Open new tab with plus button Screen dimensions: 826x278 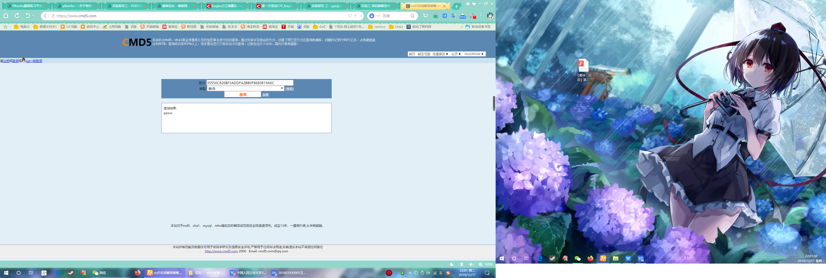click(x=456, y=6)
